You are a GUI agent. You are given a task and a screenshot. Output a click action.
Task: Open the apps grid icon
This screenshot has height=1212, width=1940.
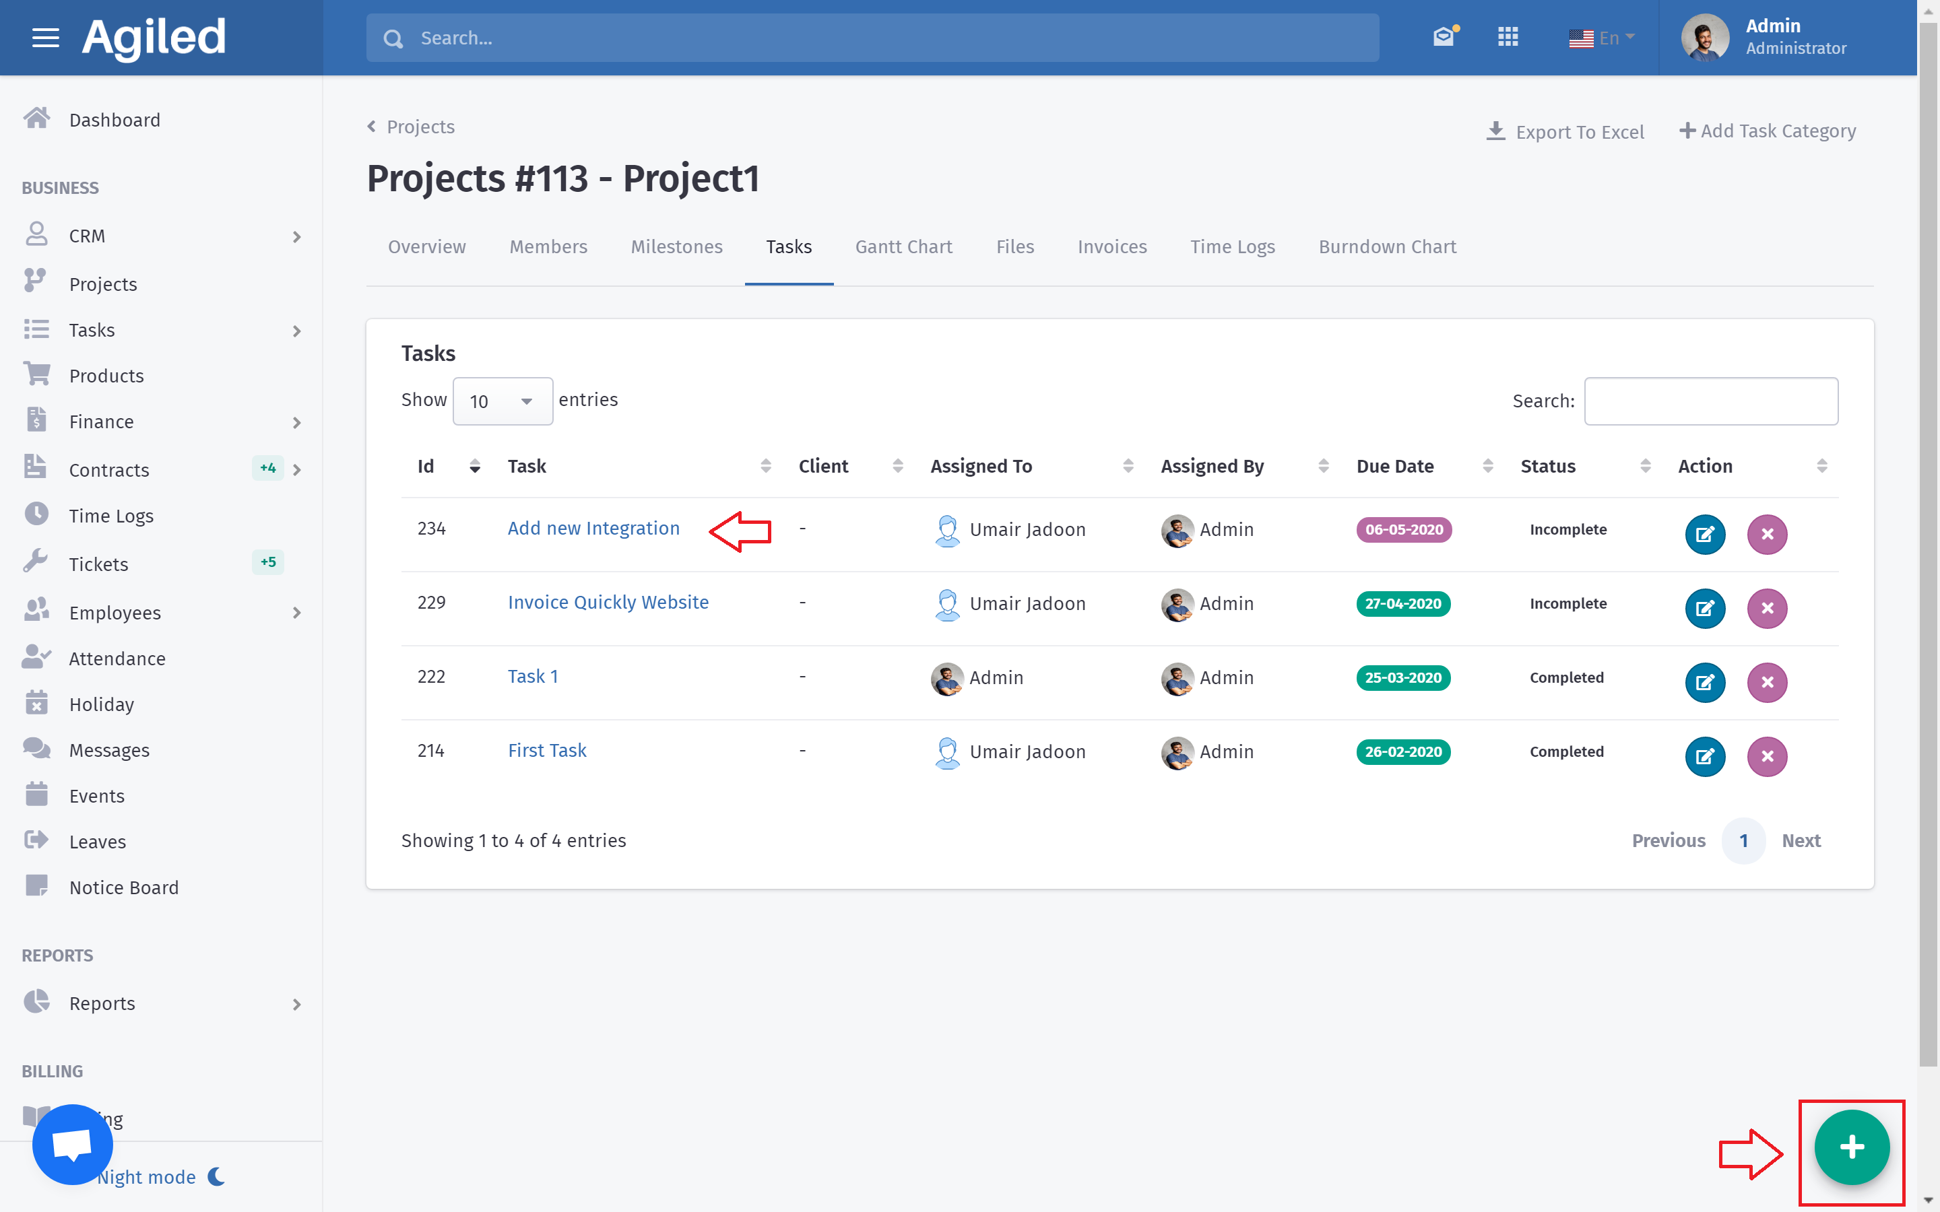1508,37
